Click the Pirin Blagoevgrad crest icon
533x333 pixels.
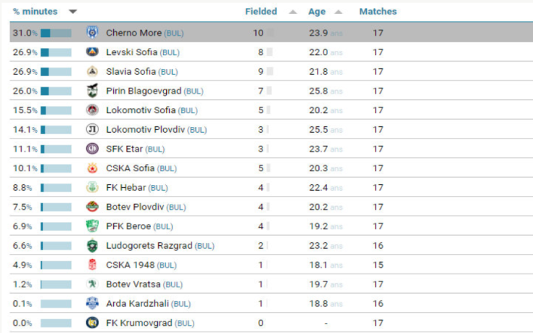point(92,91)
